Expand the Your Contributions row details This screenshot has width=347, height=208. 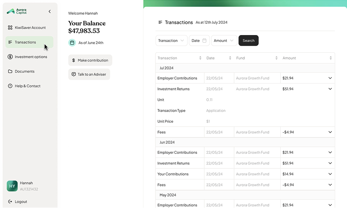(x=330, y=174)
